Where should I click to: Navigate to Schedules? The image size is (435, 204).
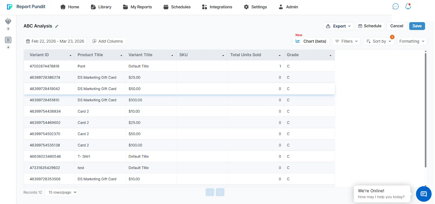(x=177, y=7)
